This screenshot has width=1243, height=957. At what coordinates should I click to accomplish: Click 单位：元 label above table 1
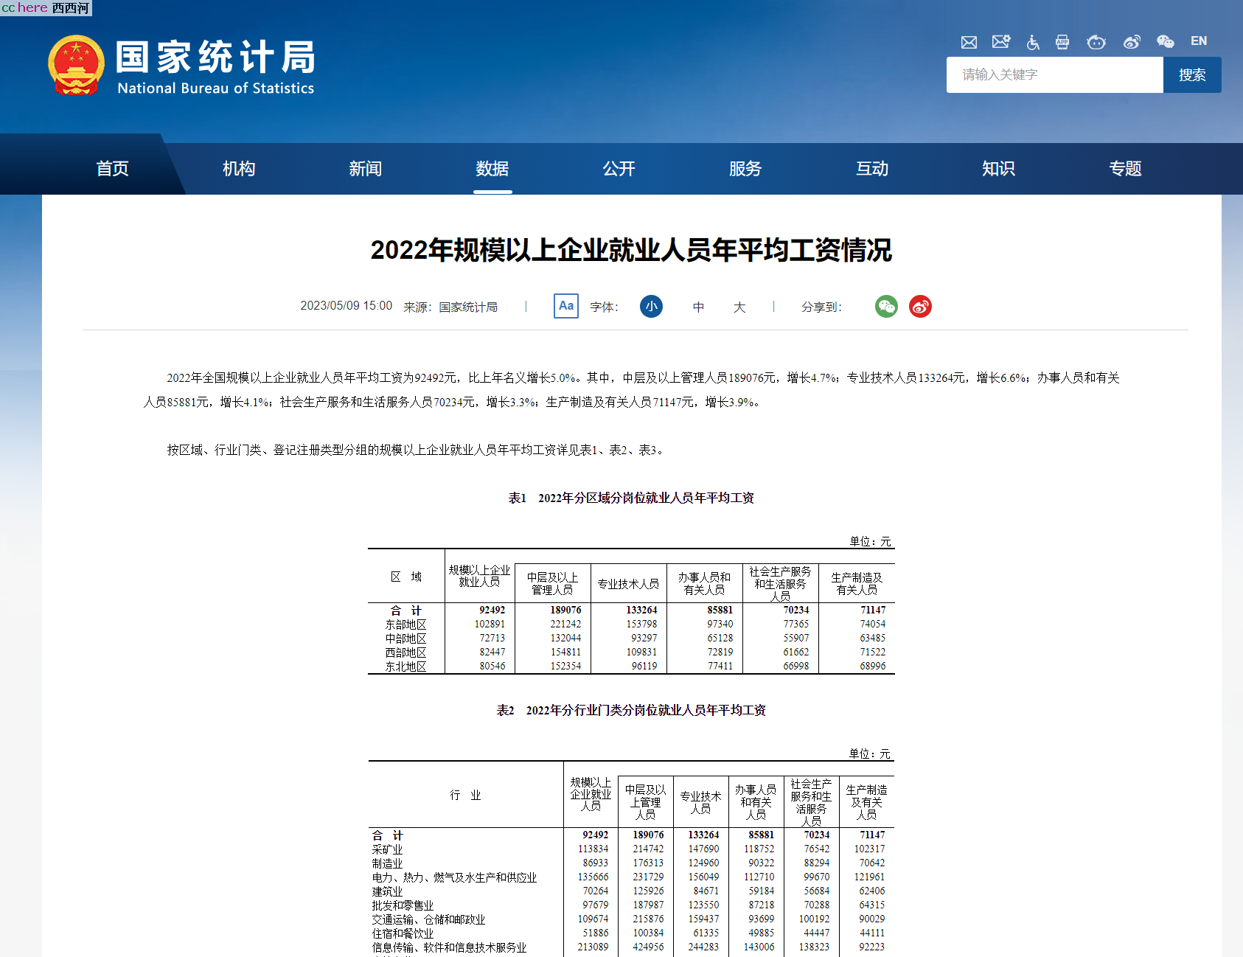(870, 541)
